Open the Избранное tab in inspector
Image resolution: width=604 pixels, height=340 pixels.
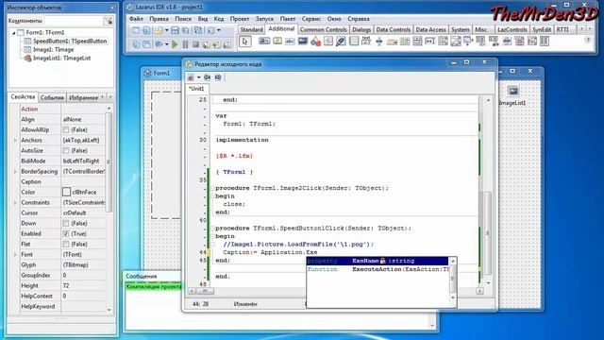pos(84,98)
